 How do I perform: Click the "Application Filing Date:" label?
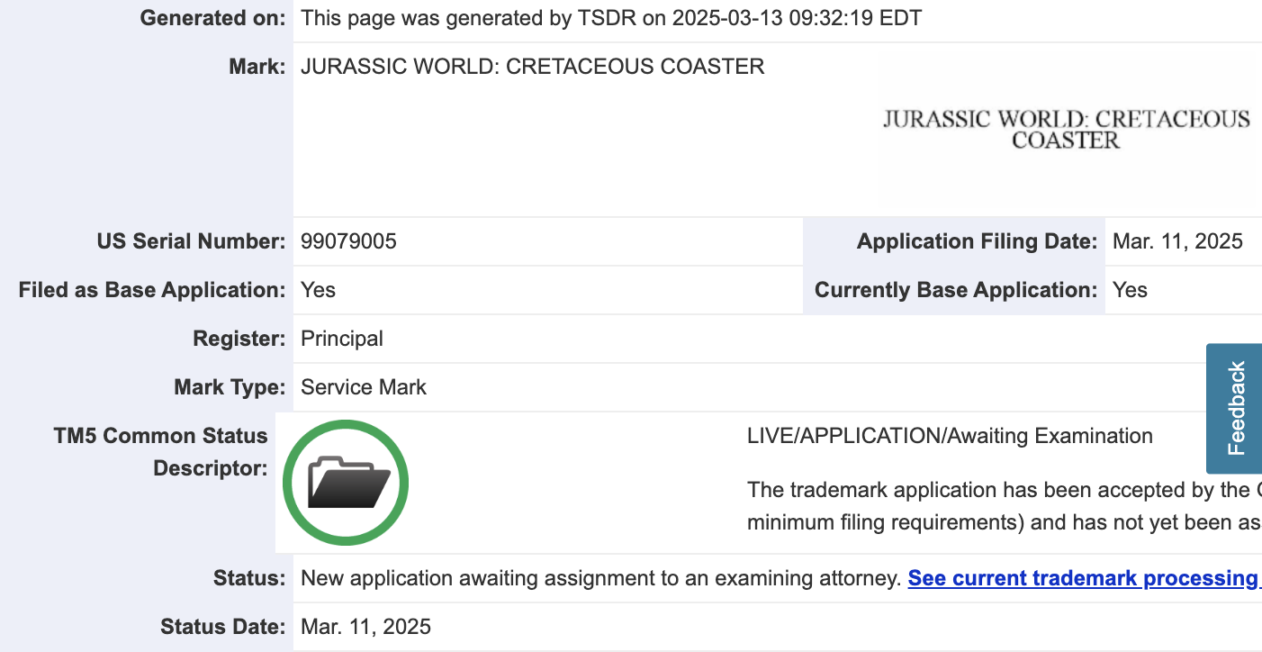(978, 241)
